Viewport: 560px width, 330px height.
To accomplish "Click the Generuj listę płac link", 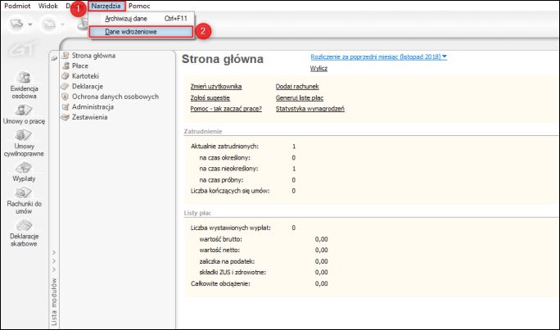I will point(300,97).
